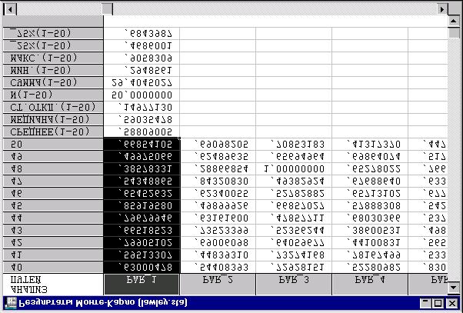Click the vertical scrollbar thumb
Viewport: 463px width, 313px height.
[454, 32]
